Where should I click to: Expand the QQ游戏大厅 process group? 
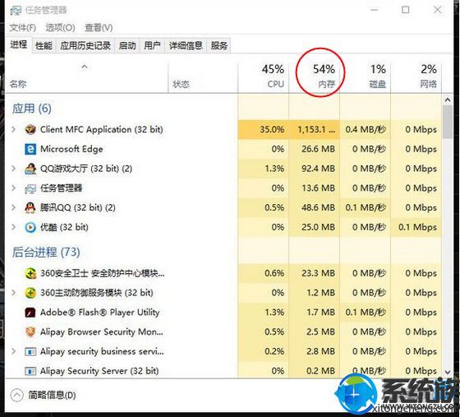click(13, 169)
